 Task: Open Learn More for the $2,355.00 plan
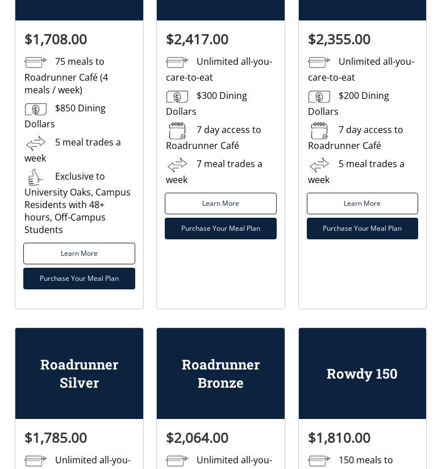(x=362, y=204)
